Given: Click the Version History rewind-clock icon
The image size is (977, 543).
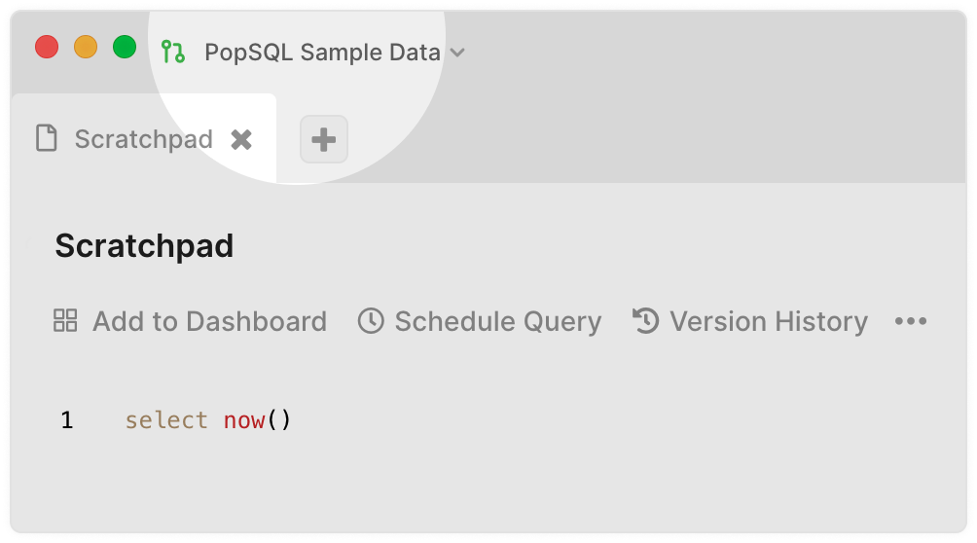Looking at the screenshot, I should [x=646, y=321].
